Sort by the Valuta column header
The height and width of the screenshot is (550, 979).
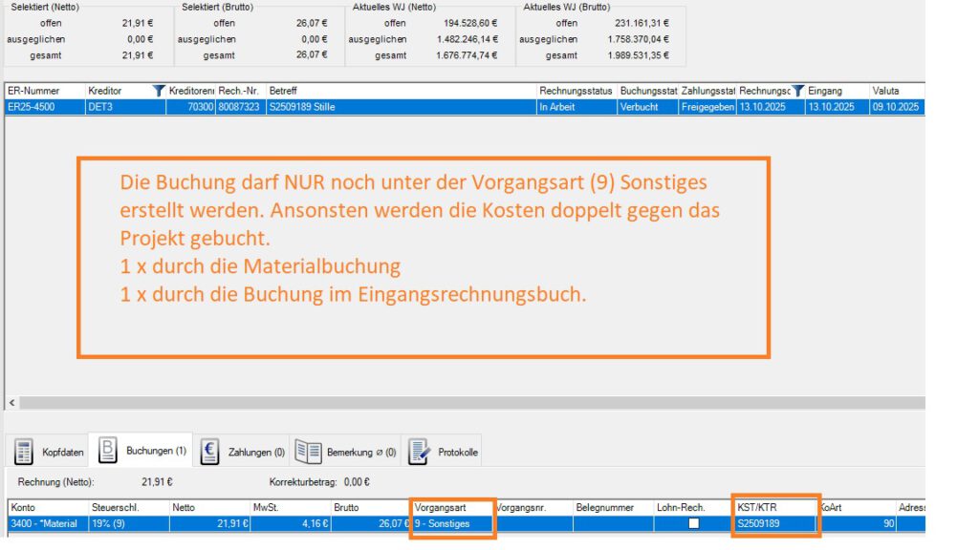pos(895,90)
